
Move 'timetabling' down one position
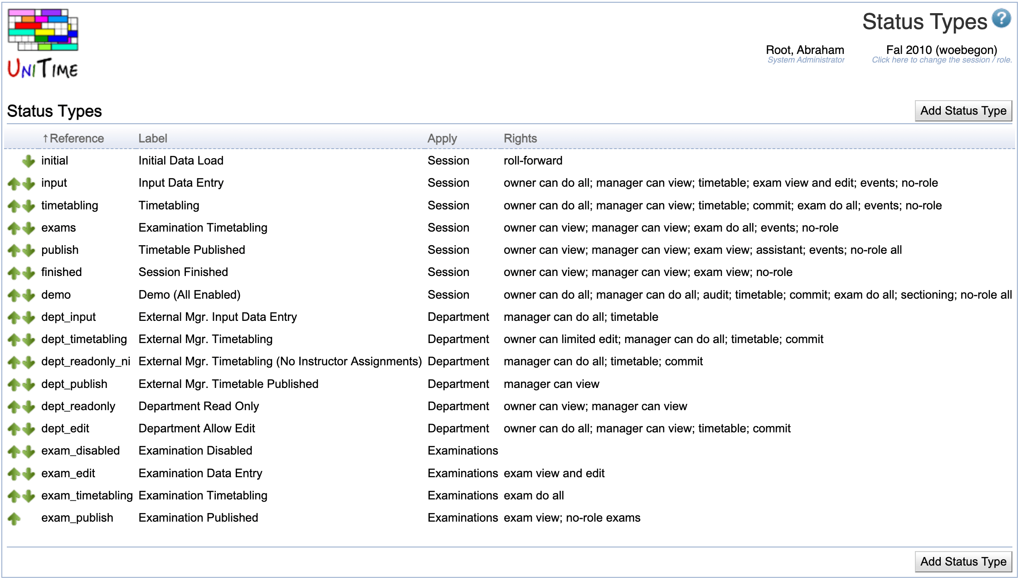tap(29, 205)
